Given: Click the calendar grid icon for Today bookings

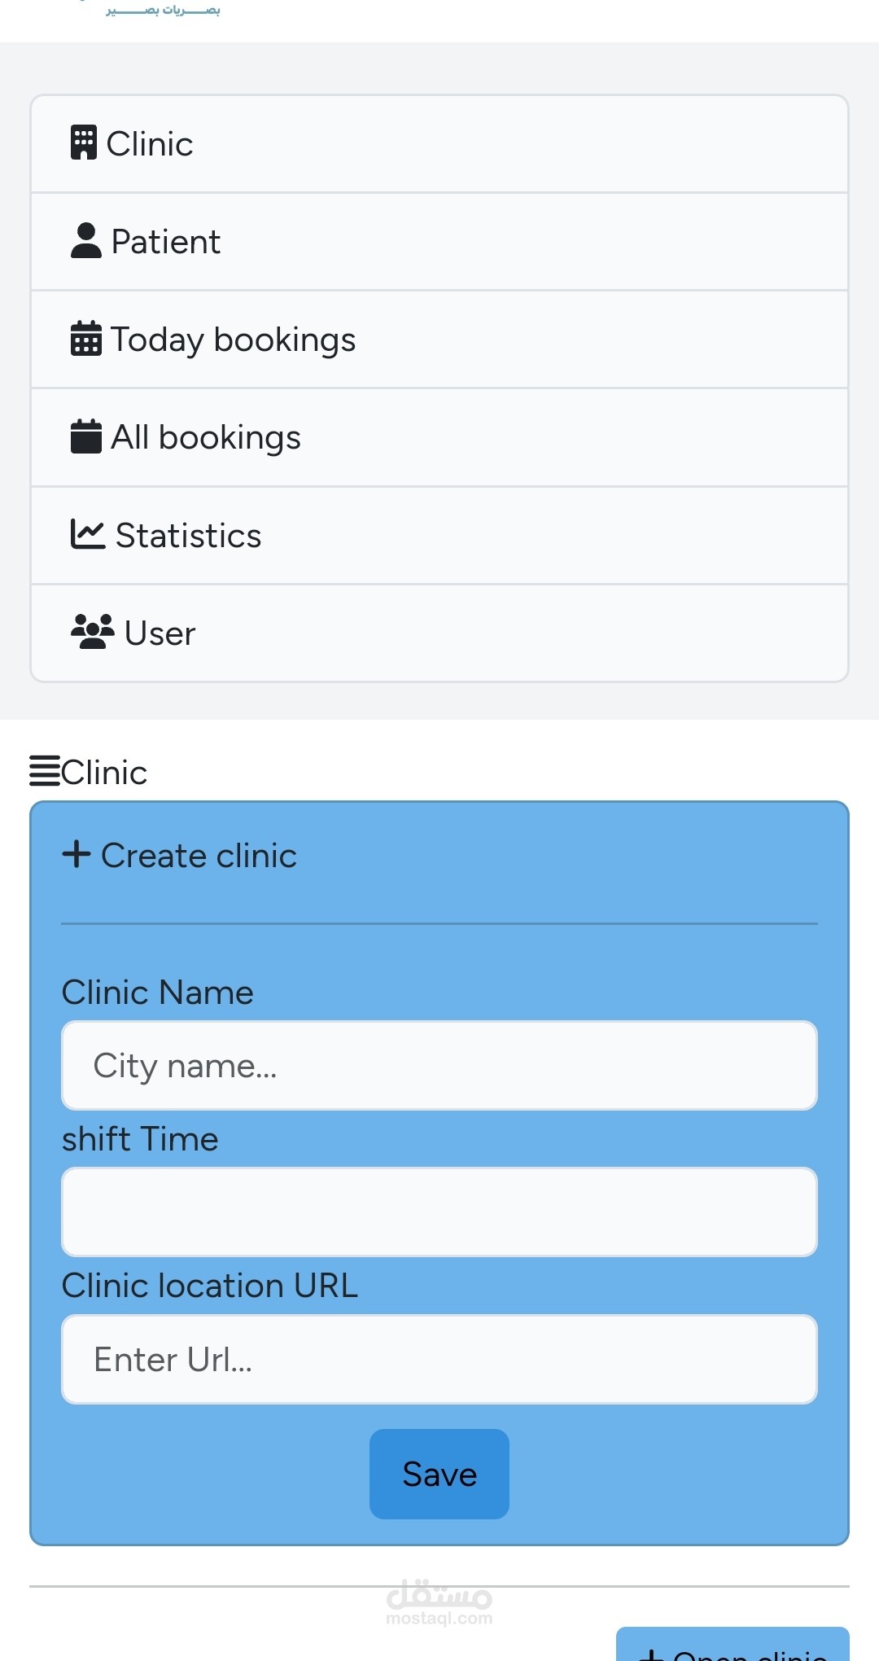Looking at the screenshot, I should point(85,339).
